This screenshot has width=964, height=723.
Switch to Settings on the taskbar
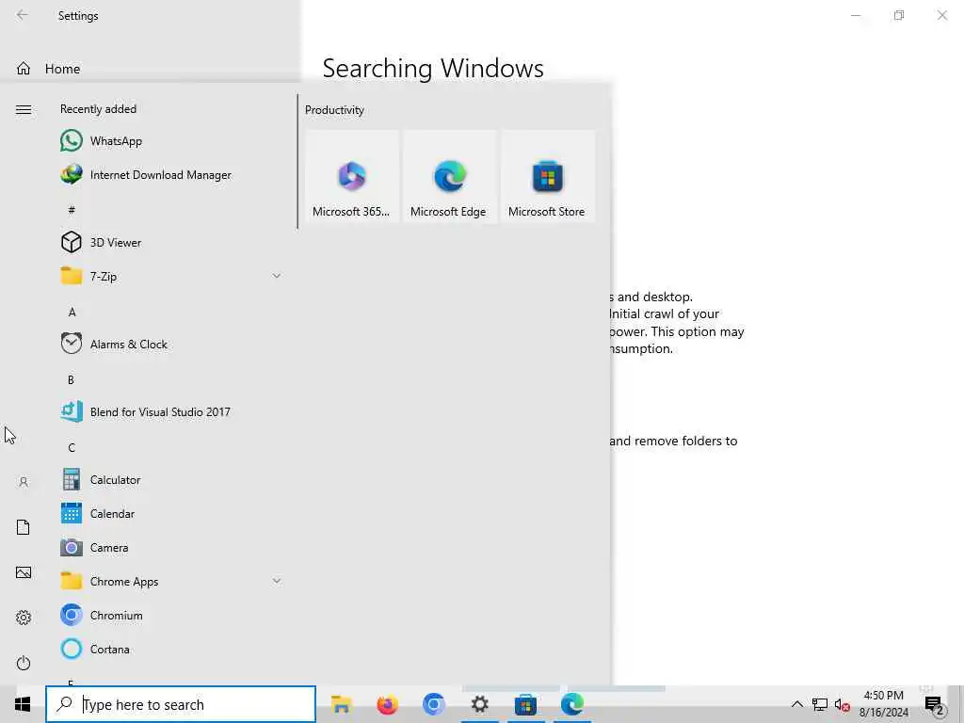coord(479,704)
